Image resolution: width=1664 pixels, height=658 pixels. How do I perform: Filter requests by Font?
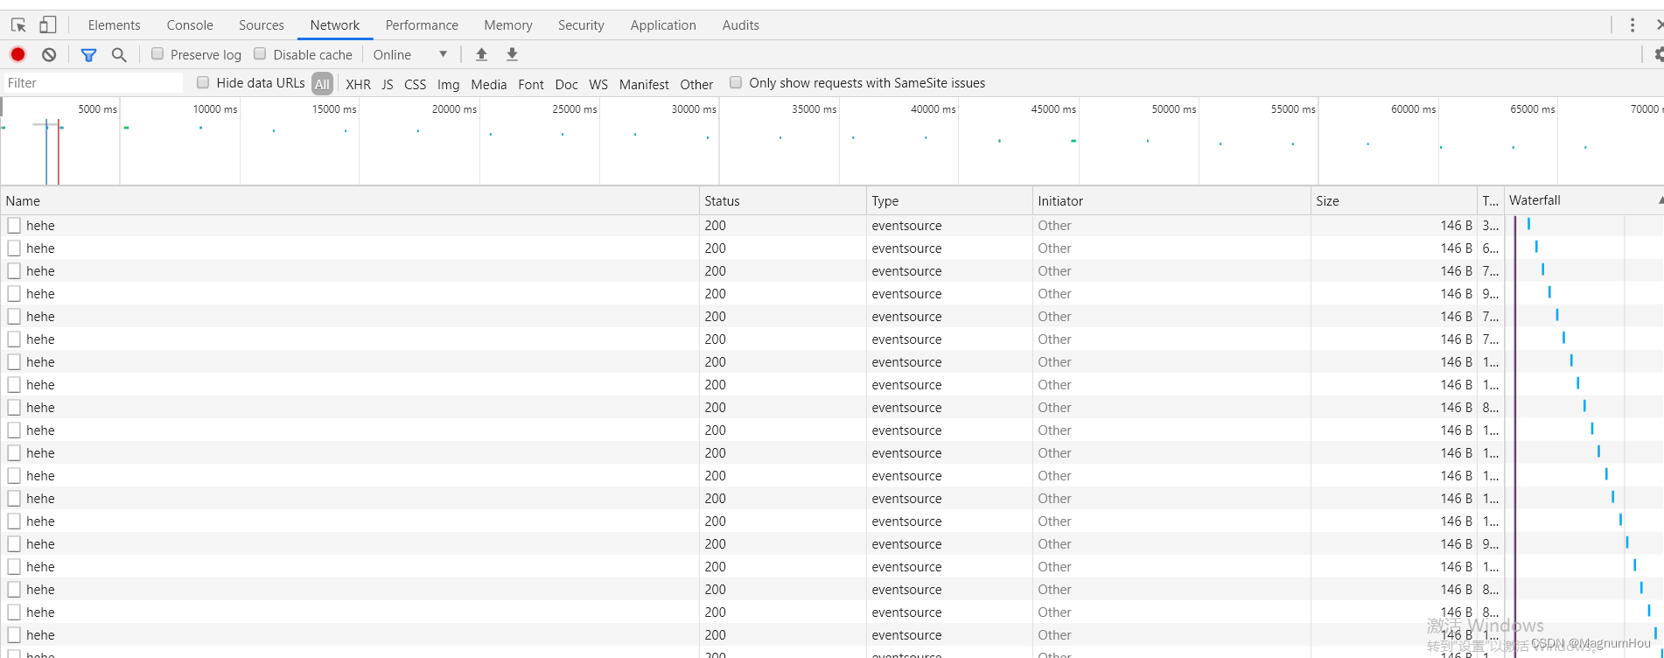tap(531, 84)
